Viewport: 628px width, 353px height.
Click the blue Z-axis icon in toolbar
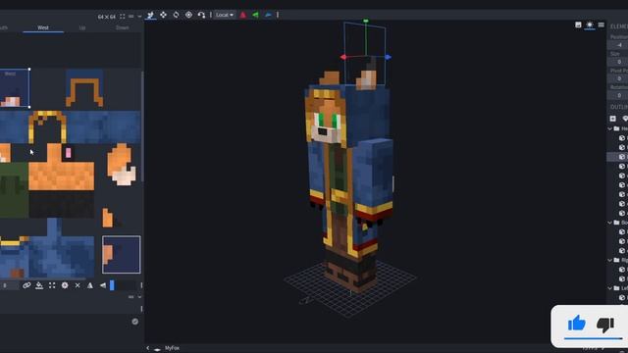point(268,16)
